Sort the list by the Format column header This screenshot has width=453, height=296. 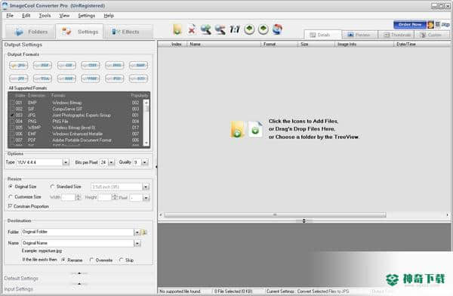coord(279,45)
